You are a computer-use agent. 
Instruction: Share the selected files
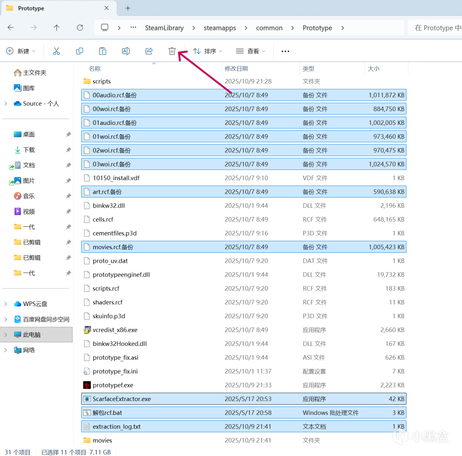[x=149, y=51]
